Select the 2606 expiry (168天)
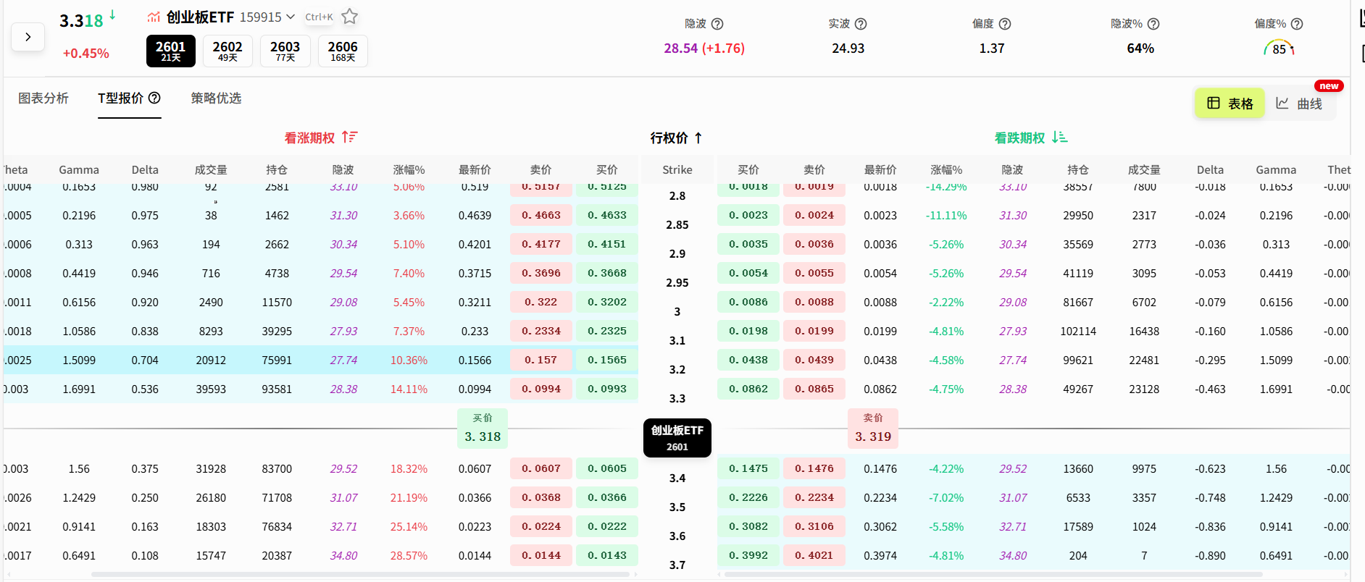 click(343, 51)
